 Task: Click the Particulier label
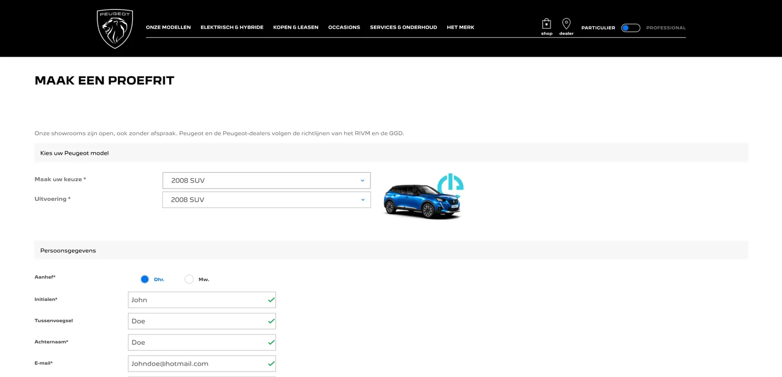tap(598, 28)
